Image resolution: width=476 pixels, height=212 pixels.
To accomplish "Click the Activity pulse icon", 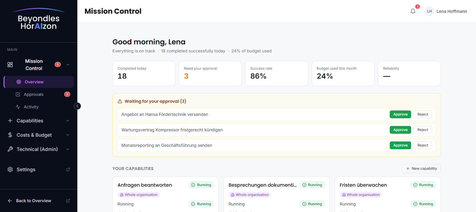I will (18, 107).
